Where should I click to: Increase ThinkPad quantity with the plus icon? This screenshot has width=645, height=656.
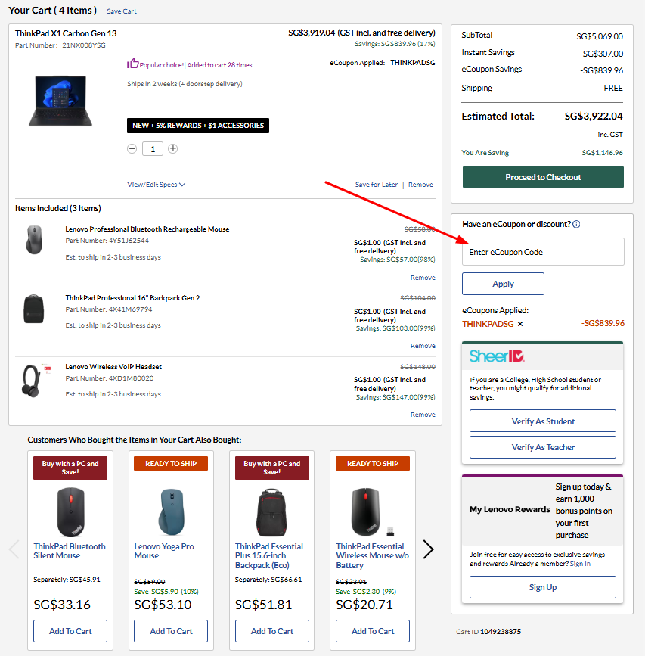[x=172, y=148]
